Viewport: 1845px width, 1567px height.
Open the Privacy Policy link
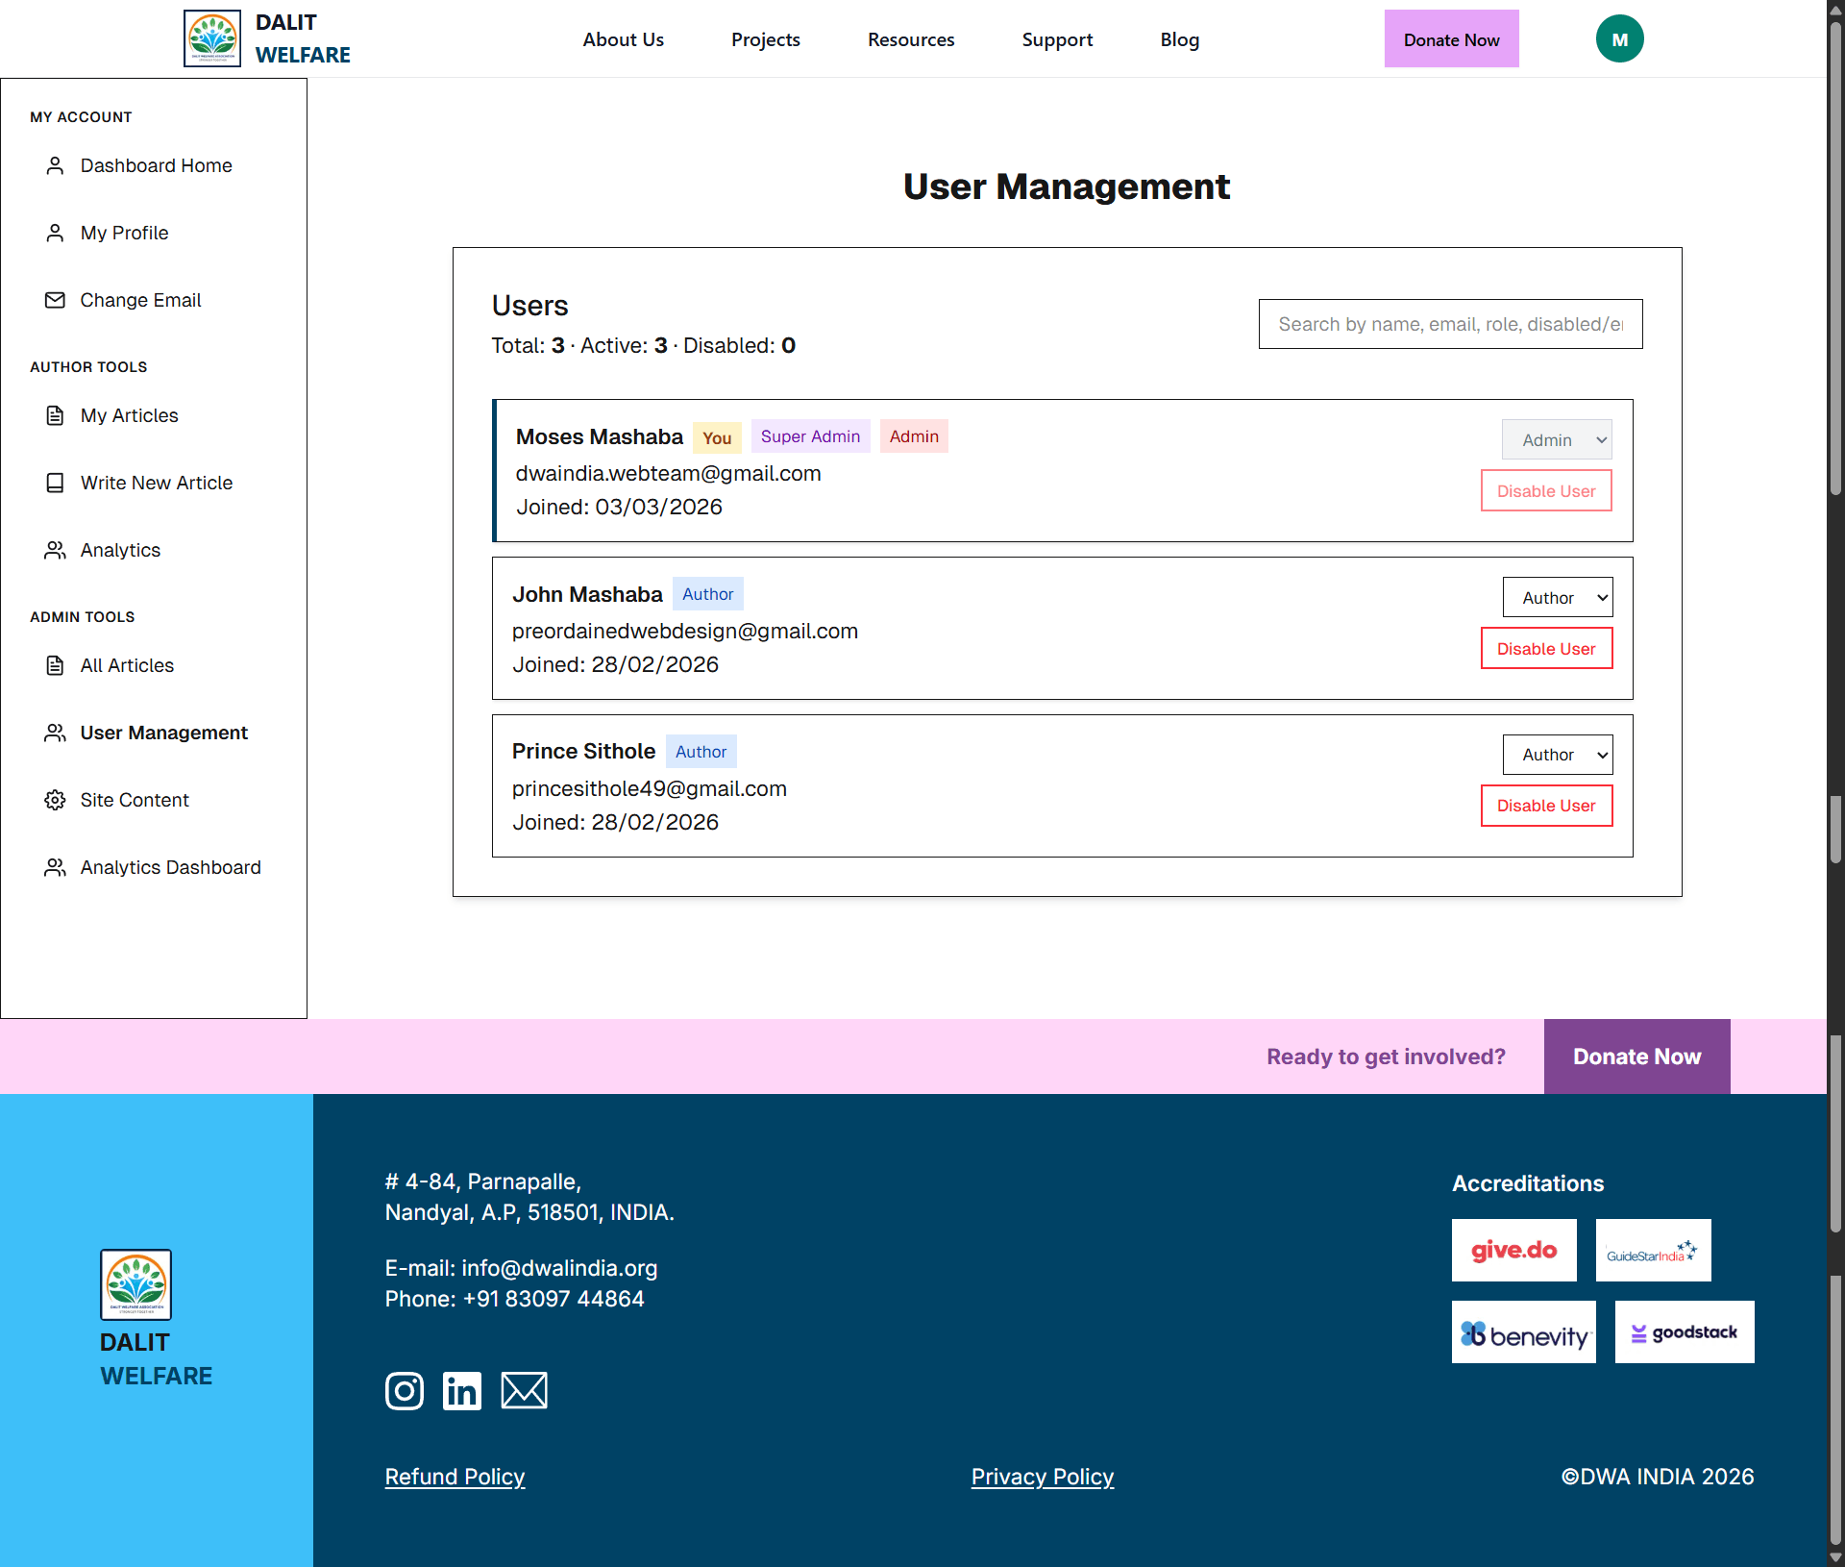(1042, 1477)
